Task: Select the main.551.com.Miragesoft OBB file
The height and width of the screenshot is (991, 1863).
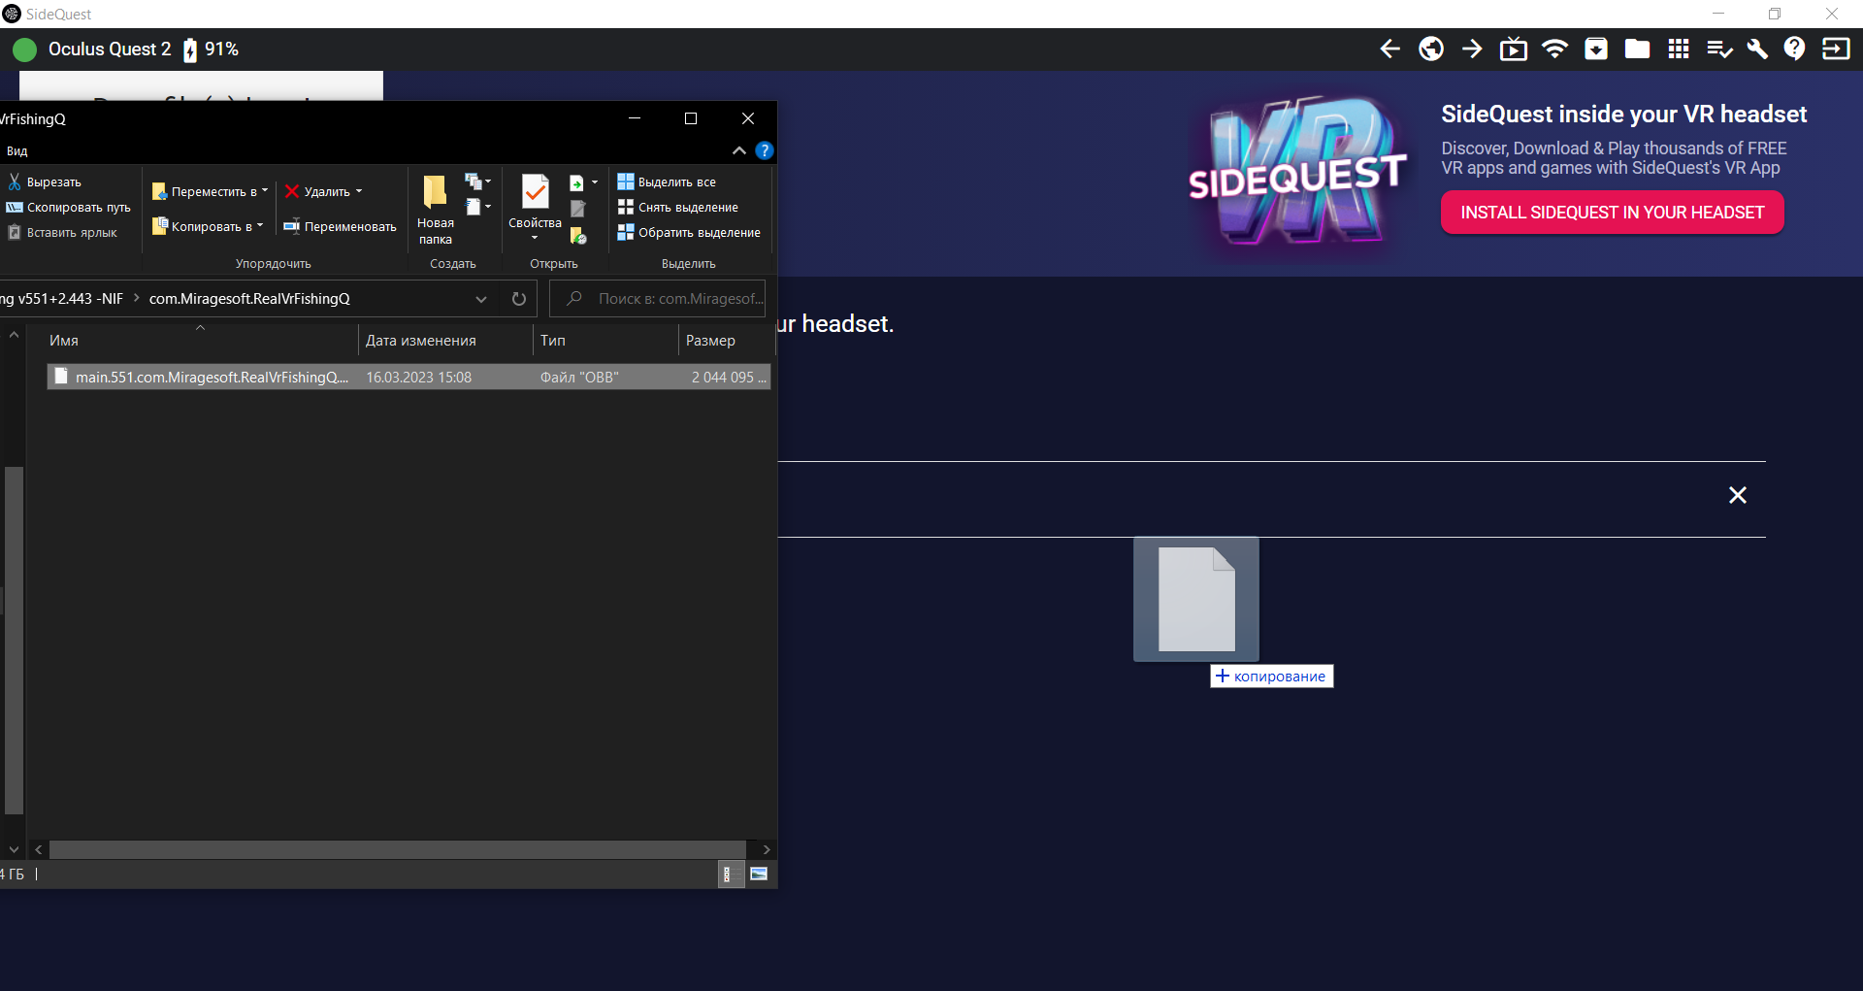Action: 409,377
